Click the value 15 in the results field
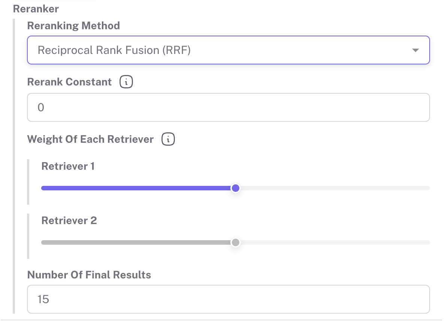Image resolution: width=445 pixels, height=323 pixels. point(43,299)
